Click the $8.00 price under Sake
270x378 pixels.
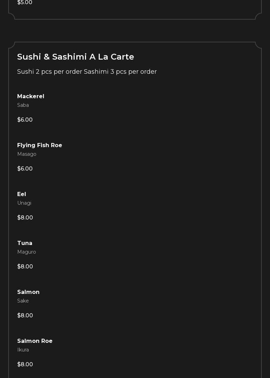pyautogui.click(x=25, y=316)
